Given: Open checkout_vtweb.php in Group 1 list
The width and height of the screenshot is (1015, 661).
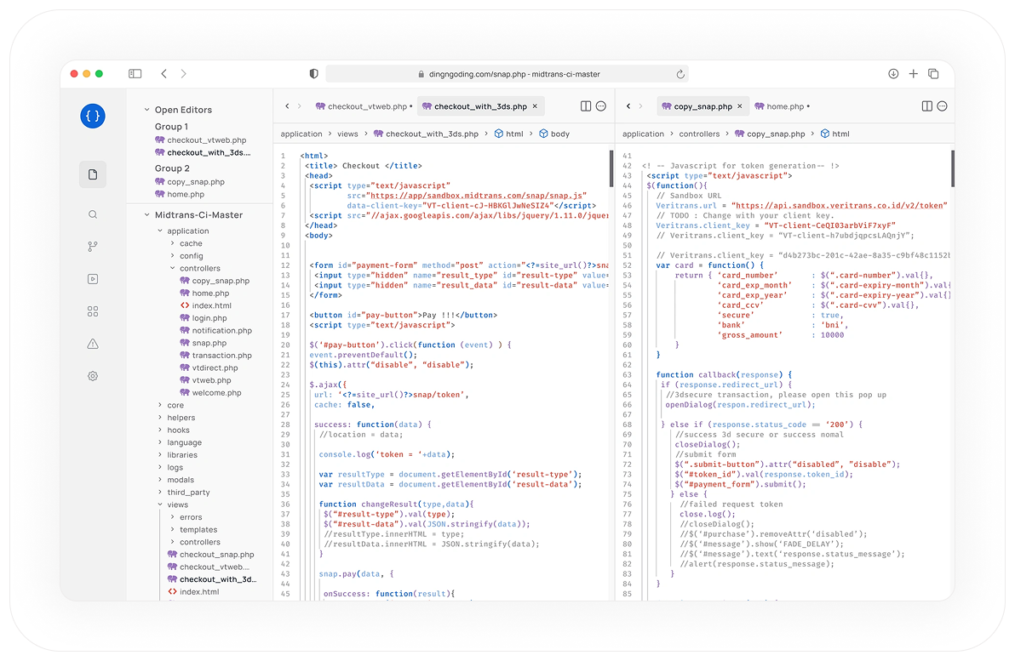Looking at the screenshot, I should point(201,140).
